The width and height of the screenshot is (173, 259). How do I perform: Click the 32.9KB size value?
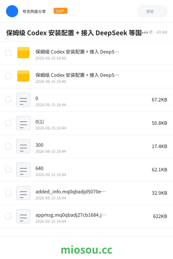[160, 193]
